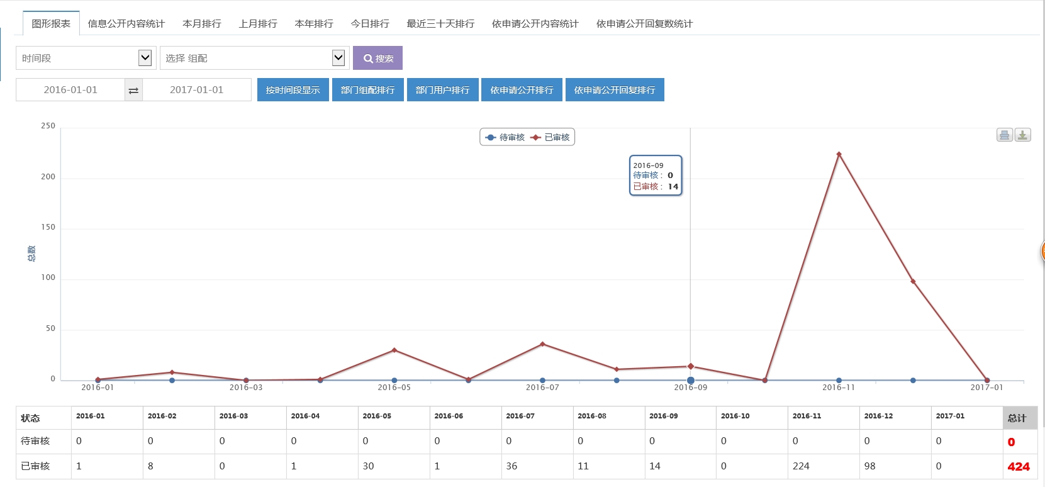Click the end date field 2017-01-01
Image resolution: width=1045 pixels, height=487 pixels.
[x=197, y=90]
